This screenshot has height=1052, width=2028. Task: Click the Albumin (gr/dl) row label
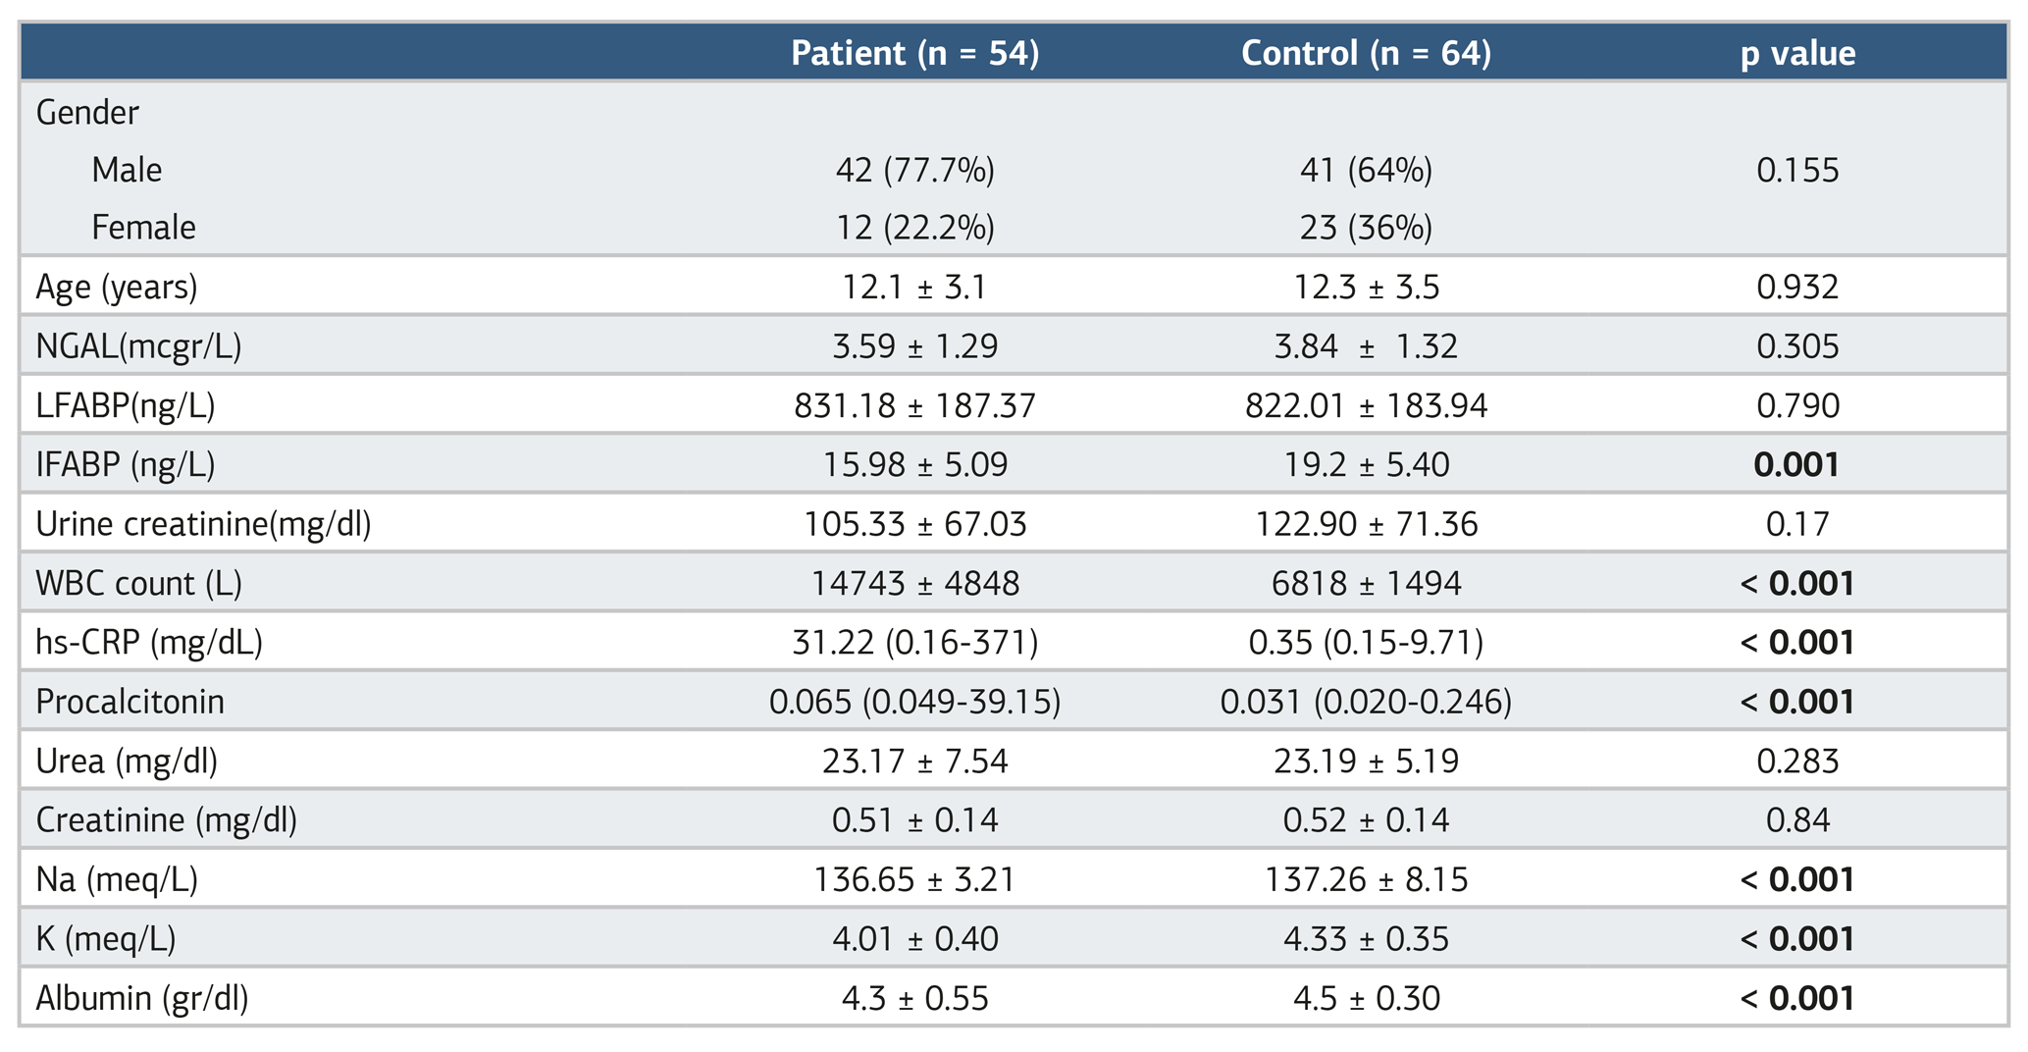(x=142, y=999)
